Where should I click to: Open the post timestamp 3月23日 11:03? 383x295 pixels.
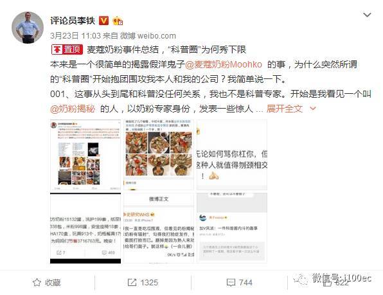[x=75, y=36]
